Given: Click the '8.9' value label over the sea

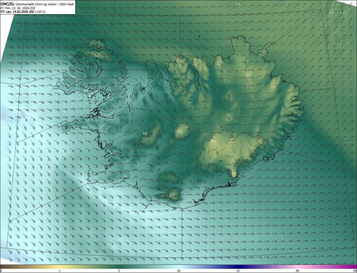Looking at the screenshot, I should pyautogui.click(x=130, y=212).
